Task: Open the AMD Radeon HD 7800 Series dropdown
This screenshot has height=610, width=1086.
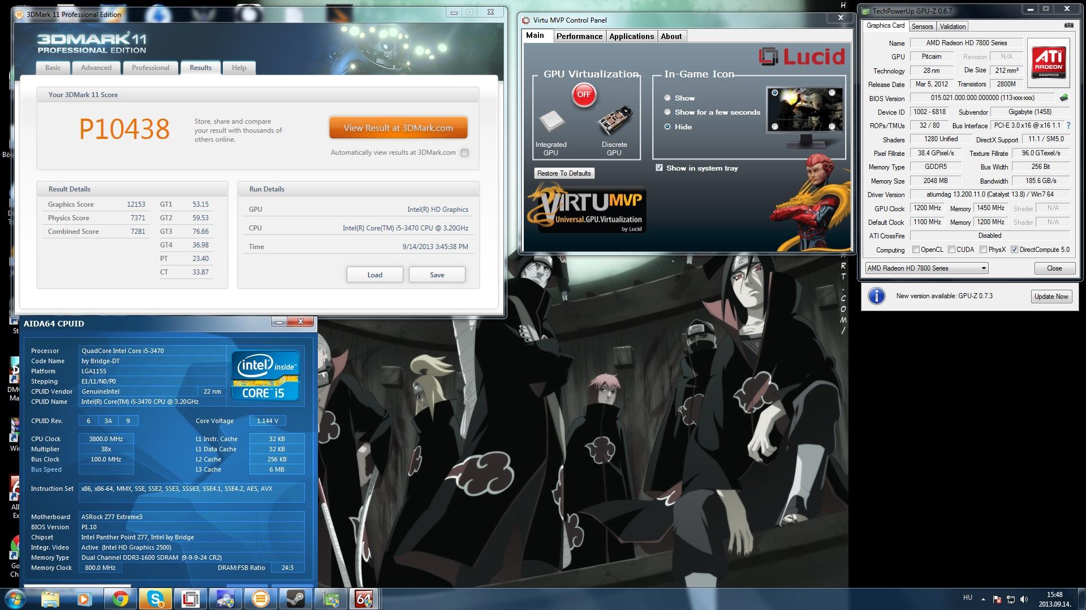Action: tap(926, 268)
